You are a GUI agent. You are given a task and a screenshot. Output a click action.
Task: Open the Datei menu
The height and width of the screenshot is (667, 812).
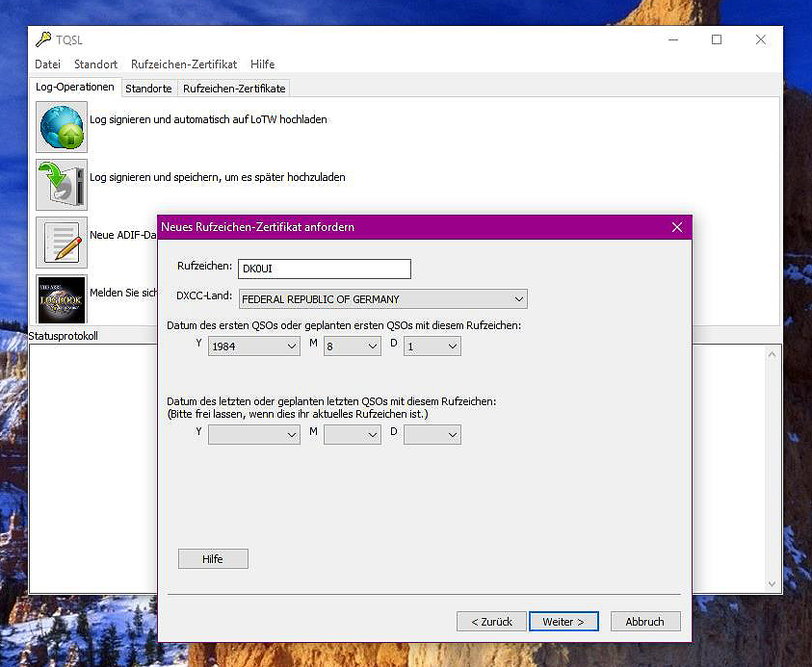click(47, 64)
